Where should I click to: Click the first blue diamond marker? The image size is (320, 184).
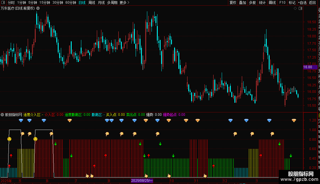tap(21, 121)
